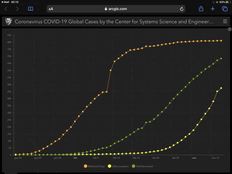The image size is (232, 174).
Task: Open the aA reader view options
Action: [51, 9]
